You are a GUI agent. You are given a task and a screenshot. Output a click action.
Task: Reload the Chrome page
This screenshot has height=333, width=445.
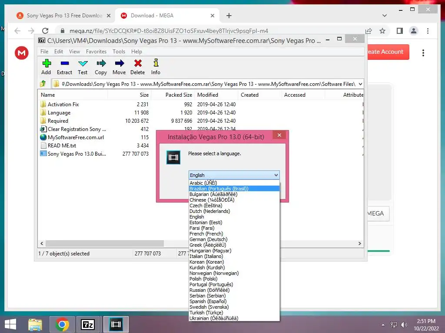[45, 31]
